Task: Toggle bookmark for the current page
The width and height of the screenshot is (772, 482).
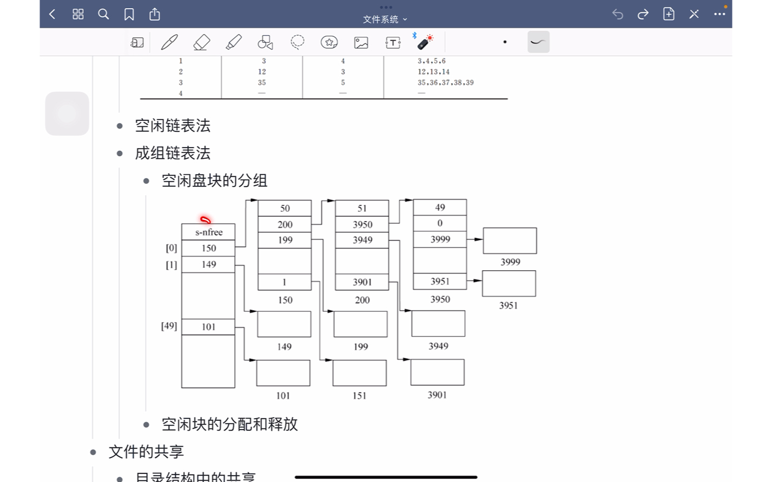Action: point(129,14)
